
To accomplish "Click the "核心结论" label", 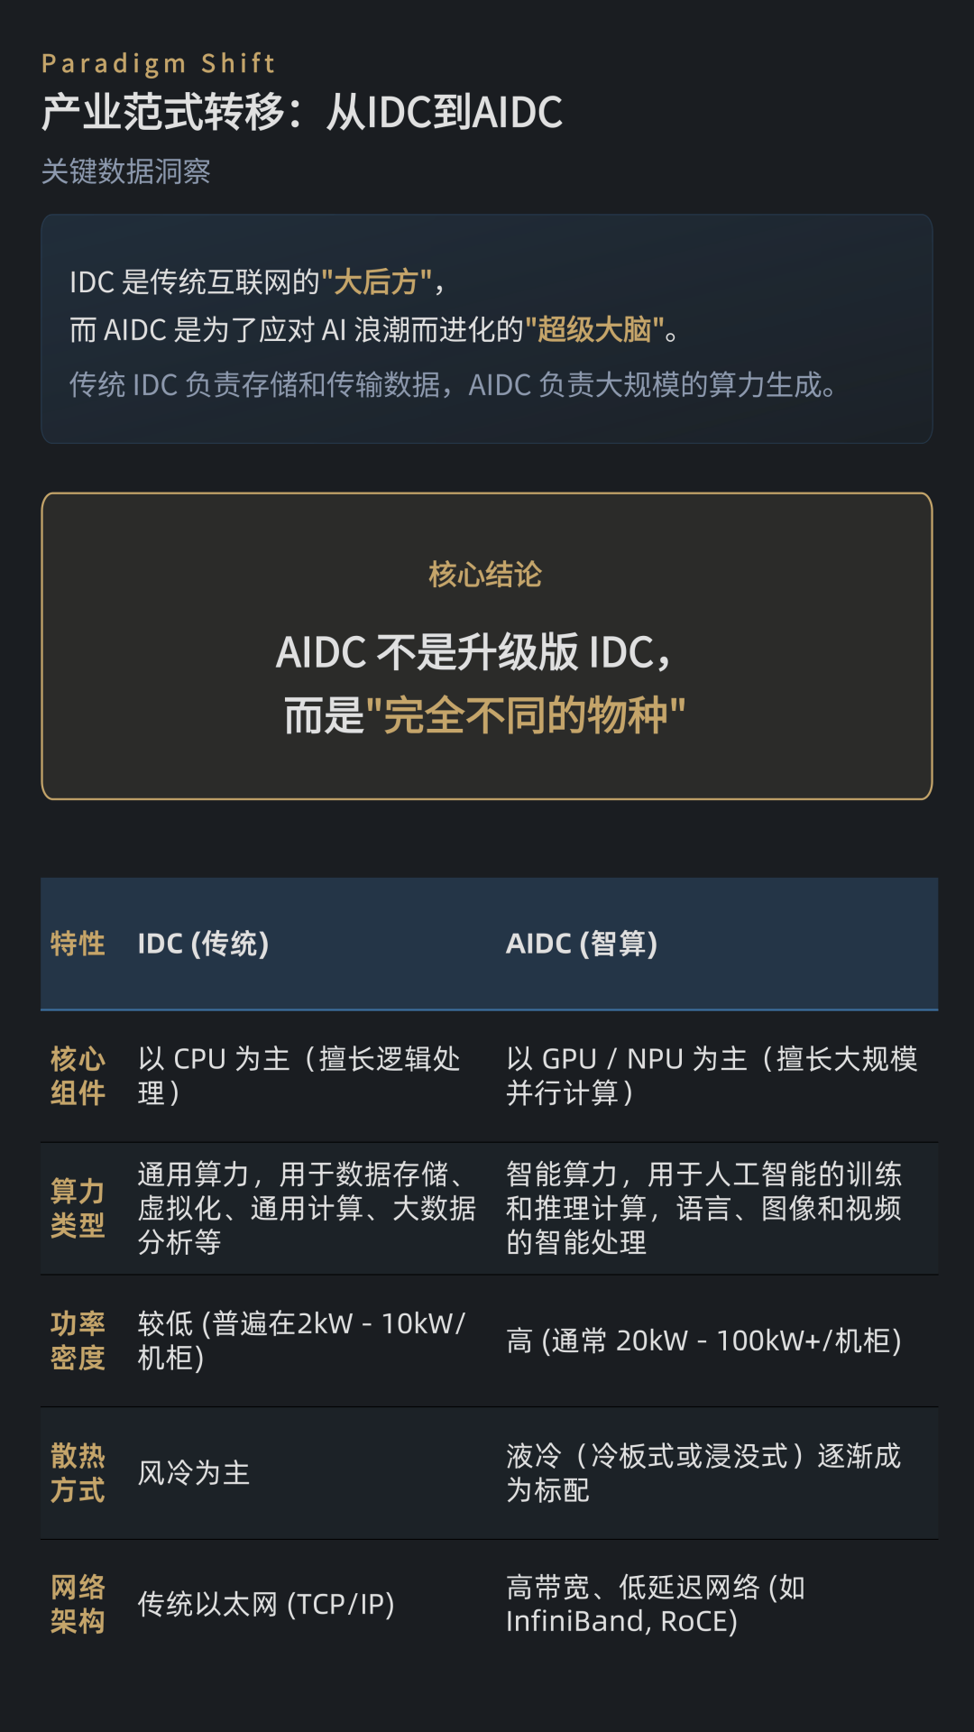I will 485,575.
